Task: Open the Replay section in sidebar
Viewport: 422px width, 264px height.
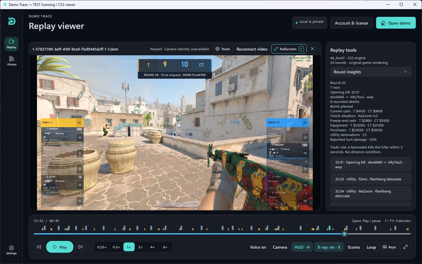Action: pyautogui.click(x=12, y=44)
